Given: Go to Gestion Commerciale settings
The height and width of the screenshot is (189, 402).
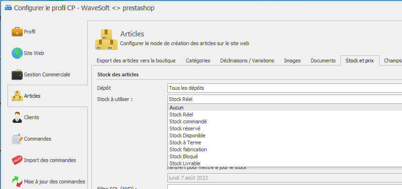Looking at the screenshot, I should (47, 74).
